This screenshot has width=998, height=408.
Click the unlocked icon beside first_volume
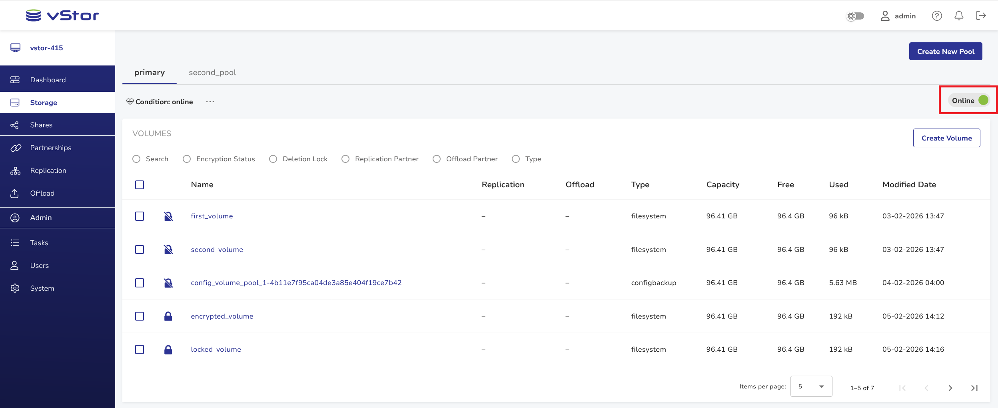(168, 216)
